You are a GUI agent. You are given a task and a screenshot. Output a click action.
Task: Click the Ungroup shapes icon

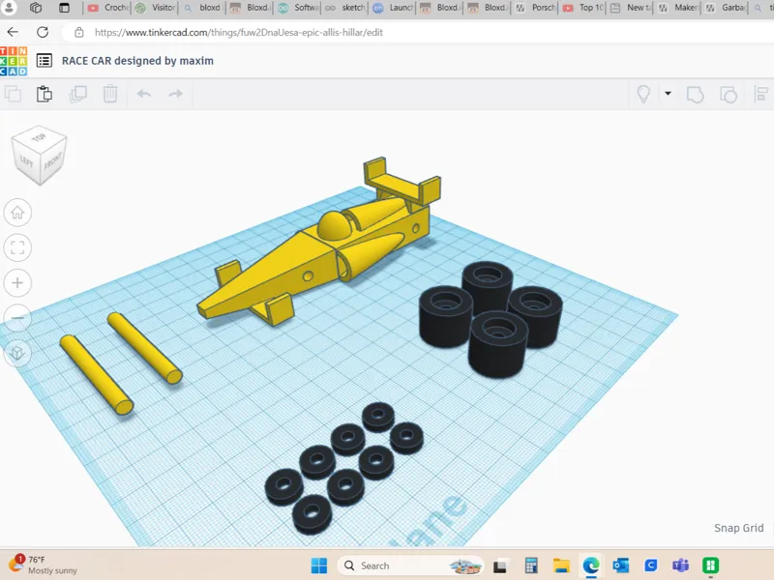729,94
